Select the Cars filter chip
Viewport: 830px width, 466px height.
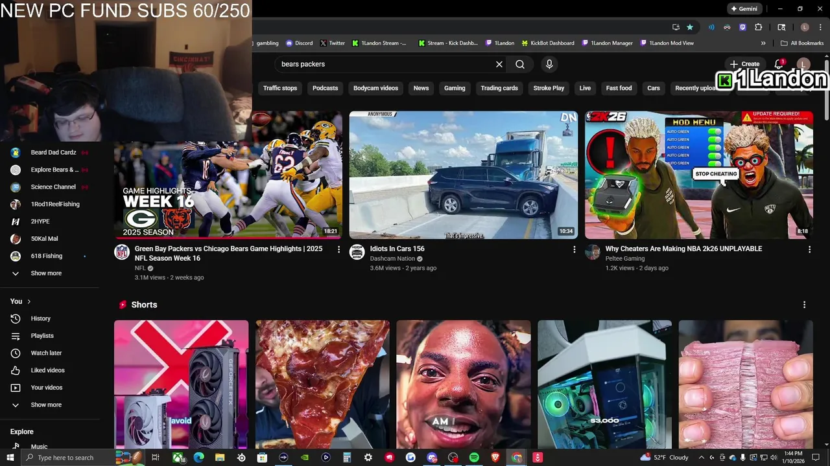[654, 88]
